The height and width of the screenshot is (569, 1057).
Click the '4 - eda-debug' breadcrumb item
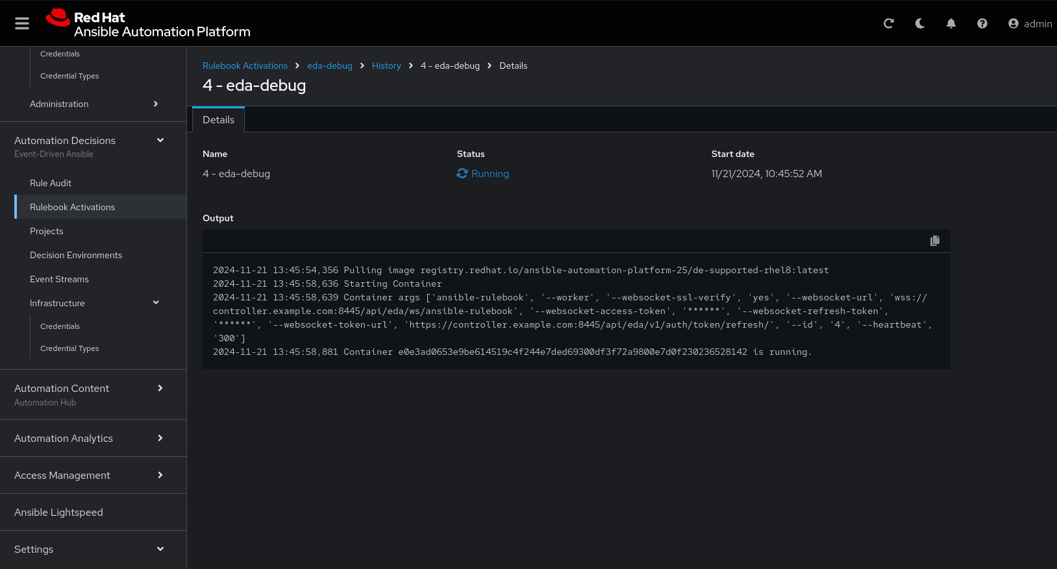450,66
